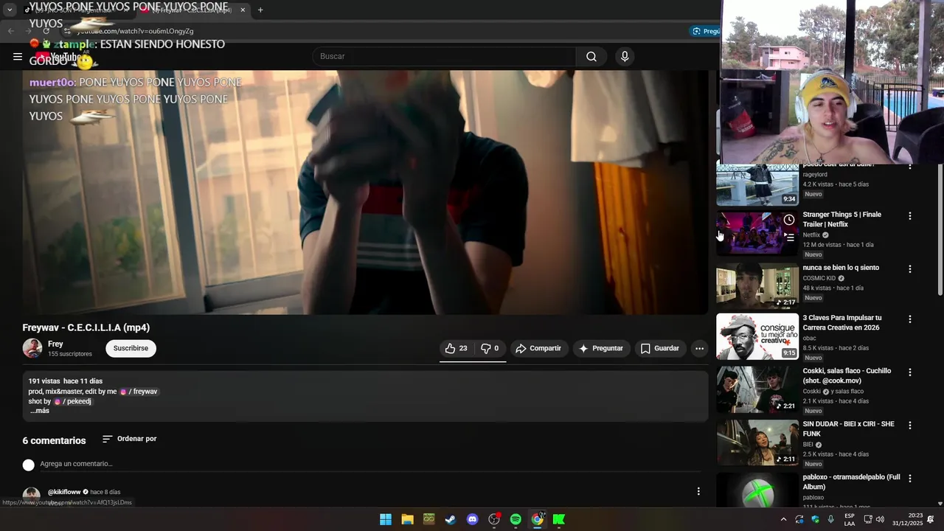Activate voice search microphone
944x531 pixels.
tap(625, 57)
